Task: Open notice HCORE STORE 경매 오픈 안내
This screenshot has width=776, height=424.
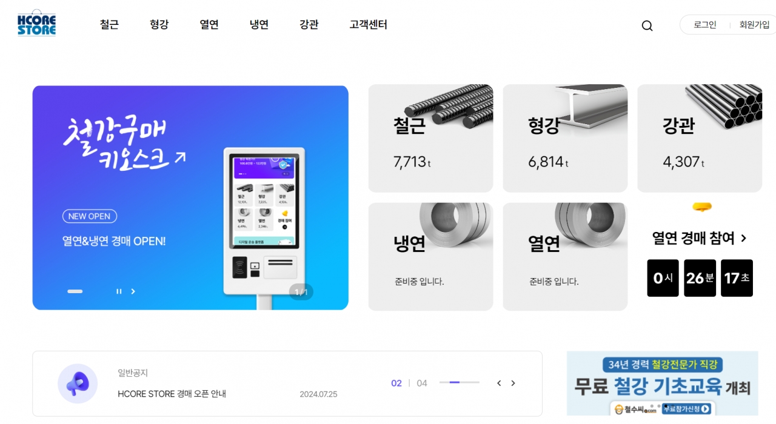Action: click(172, 394)
